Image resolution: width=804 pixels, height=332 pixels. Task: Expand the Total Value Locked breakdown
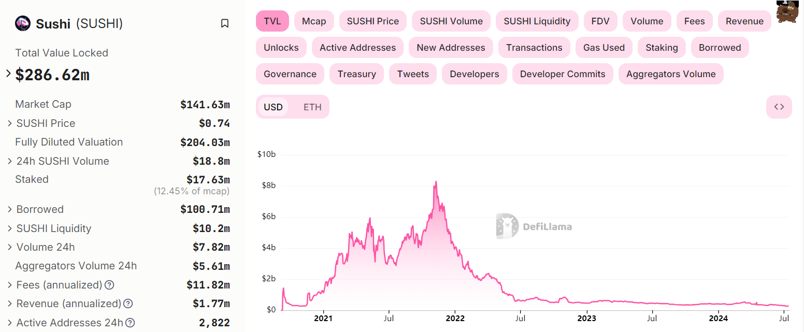(8, 74)
